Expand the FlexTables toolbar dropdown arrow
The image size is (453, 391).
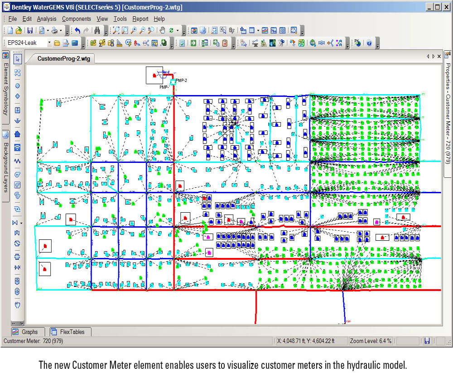258,30
